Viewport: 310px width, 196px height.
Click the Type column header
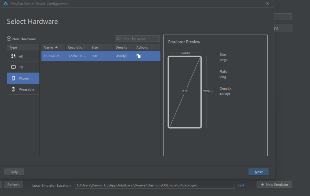(x=23, y=47)
